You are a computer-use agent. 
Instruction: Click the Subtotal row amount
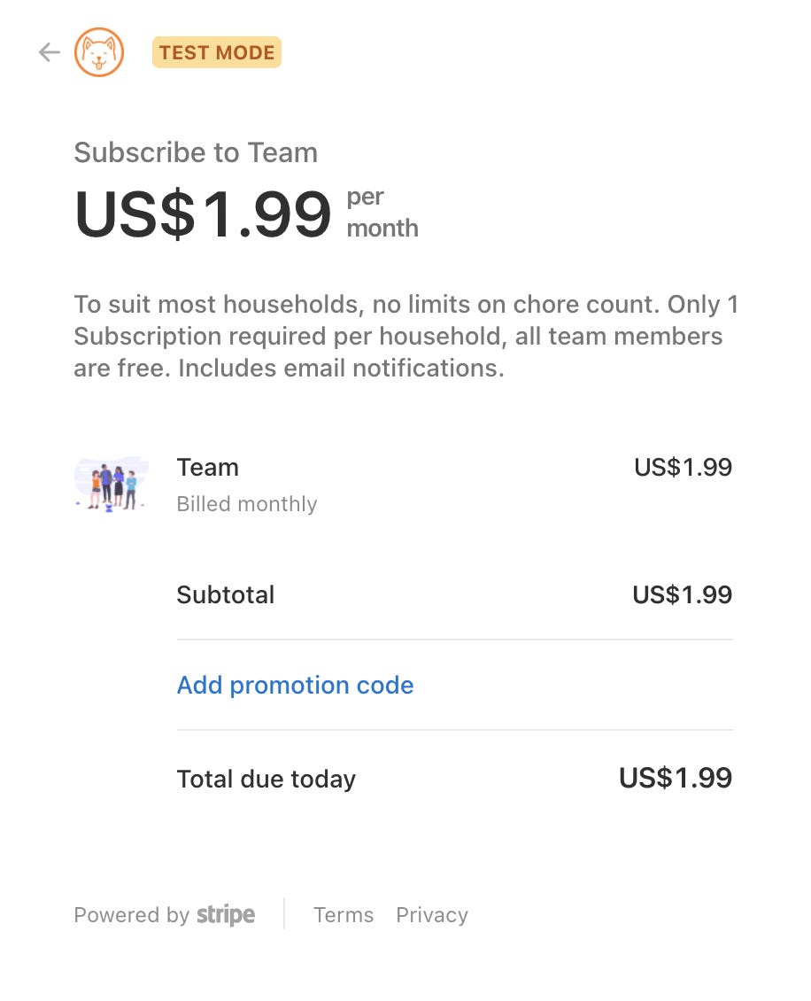[x=682, y=594]
